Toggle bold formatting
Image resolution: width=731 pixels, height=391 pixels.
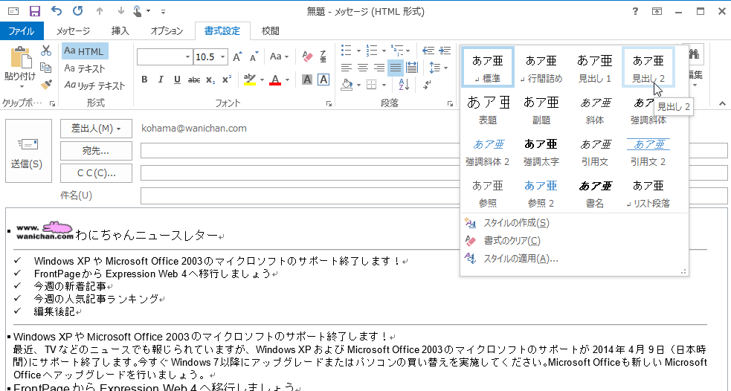point(144,80)
